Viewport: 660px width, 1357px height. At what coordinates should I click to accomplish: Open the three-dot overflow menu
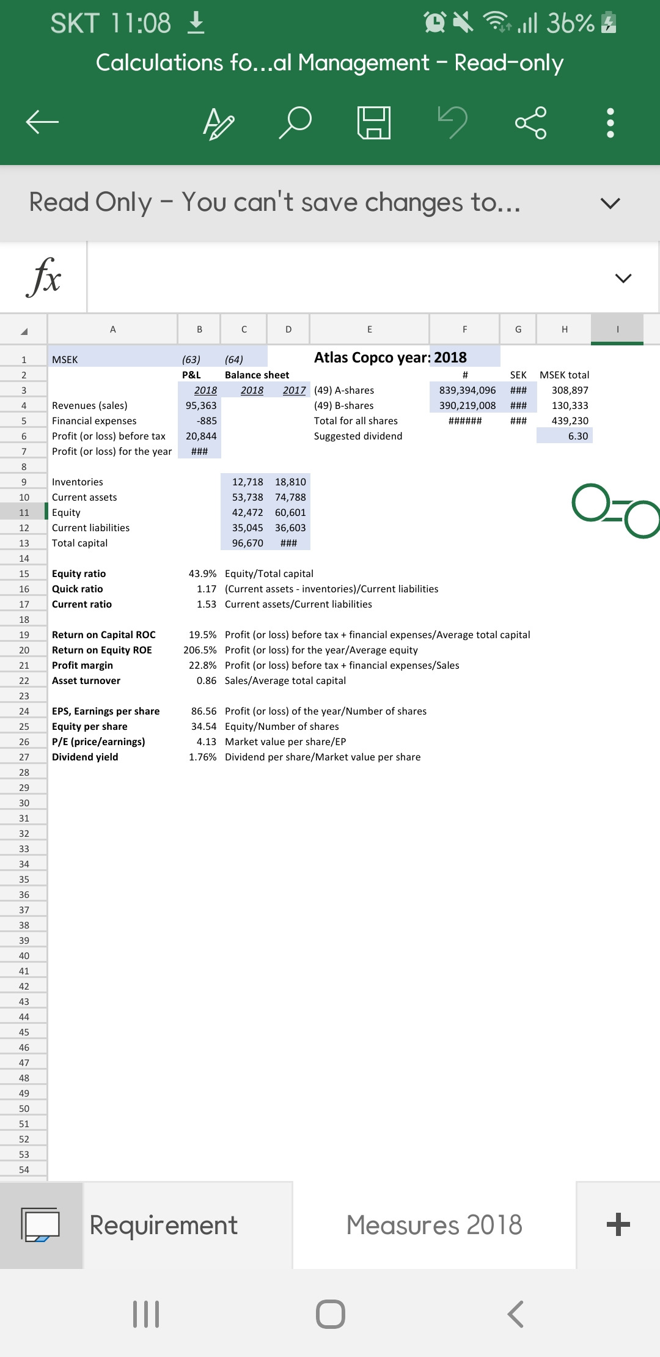click(609, 123)
